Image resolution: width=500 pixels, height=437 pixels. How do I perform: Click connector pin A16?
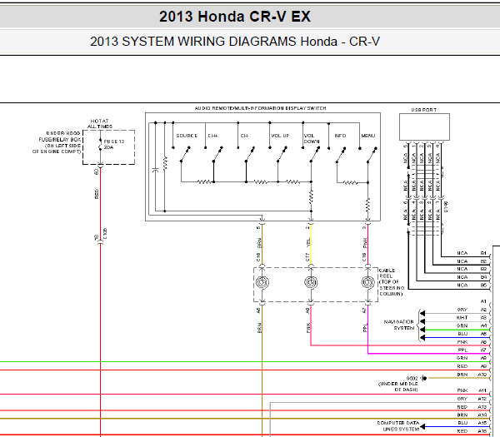pyautogui.click(x=482, y=431)
